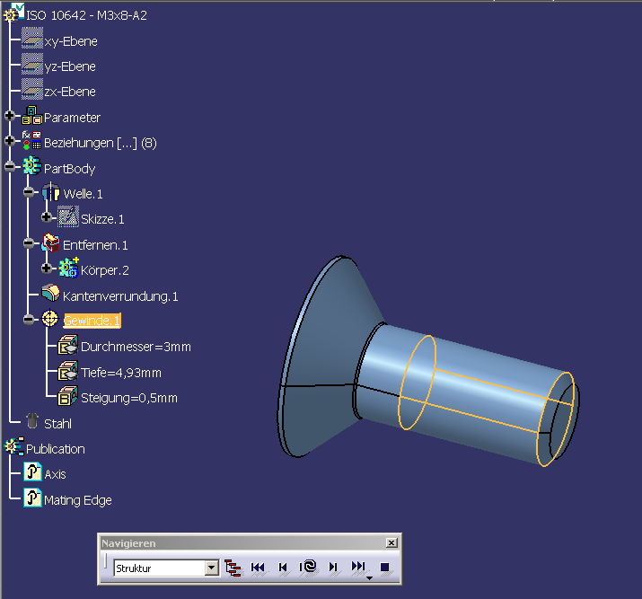Select Durchmesser=3mm text
The image size is (642, 599).
click(x=136, y=348)
